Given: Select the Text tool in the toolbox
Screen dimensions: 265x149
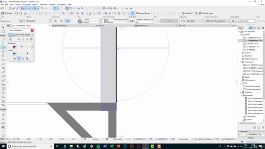Looking at the screenshot, I should point(3,119).
